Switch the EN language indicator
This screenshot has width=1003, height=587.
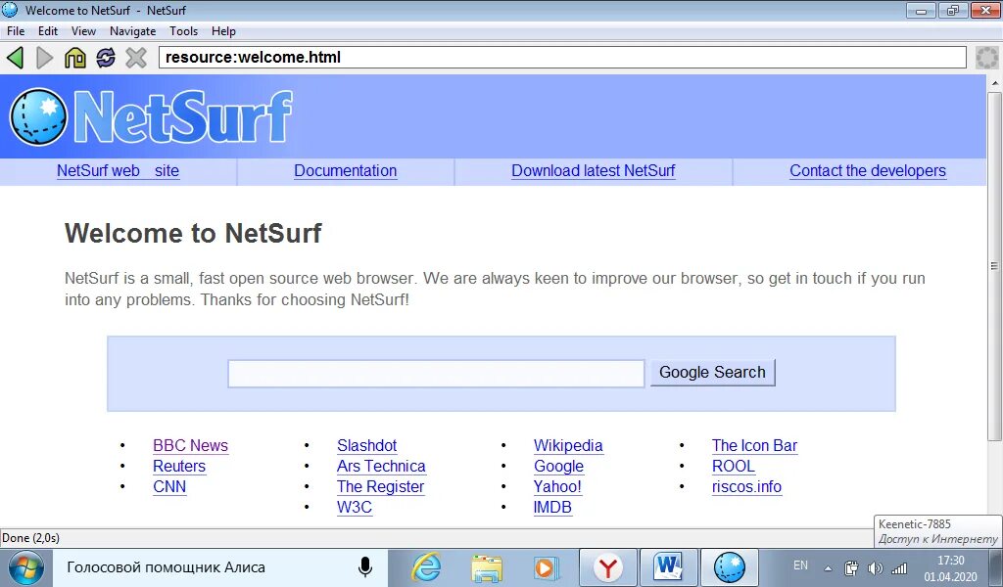coord(800,565)
